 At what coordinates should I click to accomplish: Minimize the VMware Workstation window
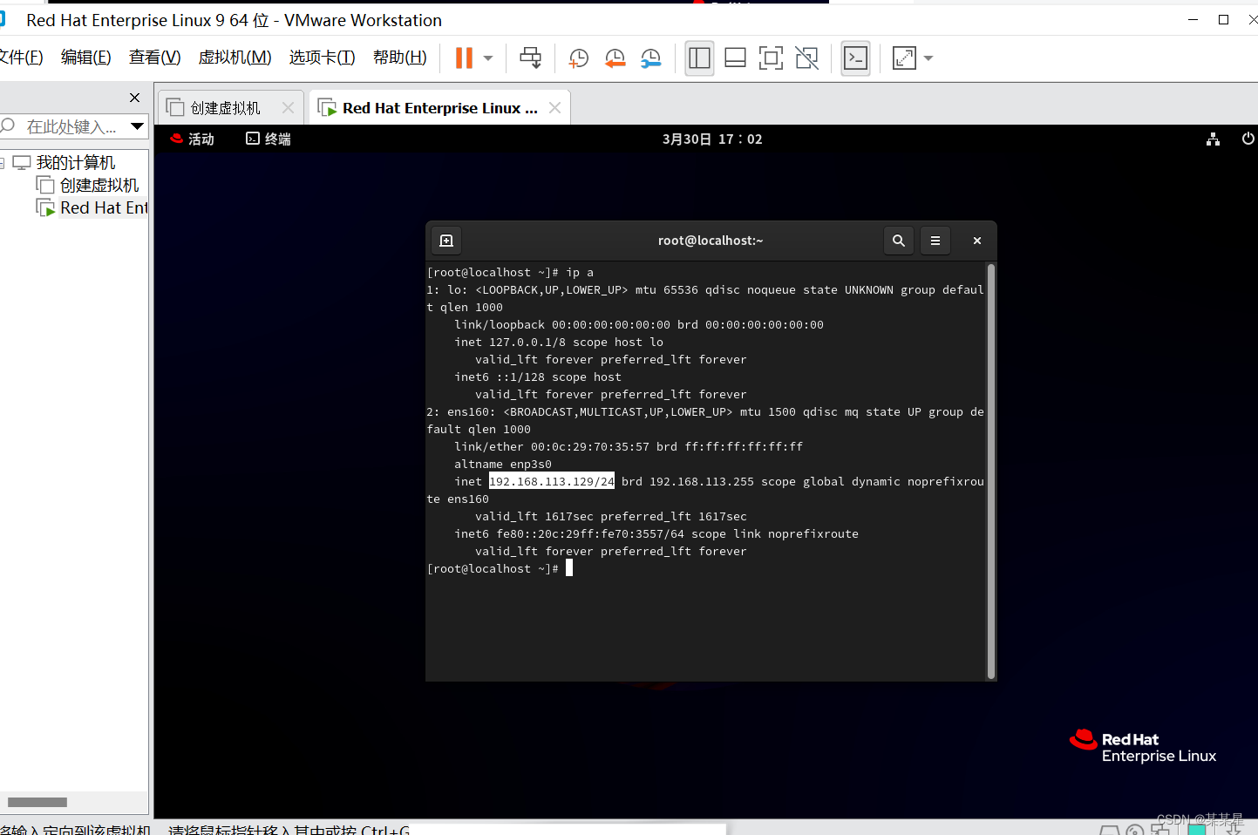pos(1193,19)
